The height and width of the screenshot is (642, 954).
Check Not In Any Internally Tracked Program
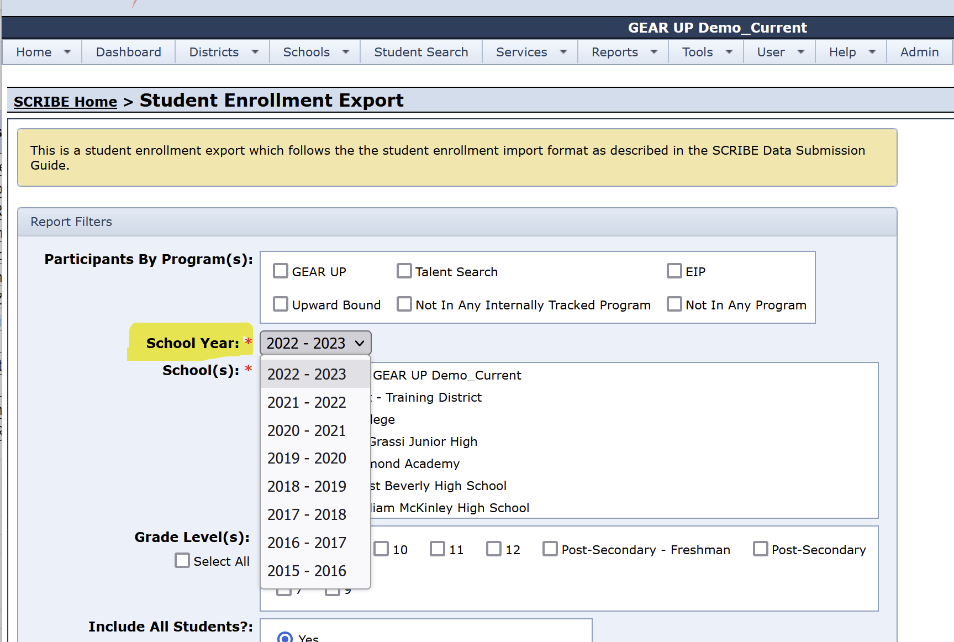pos(404,304)
